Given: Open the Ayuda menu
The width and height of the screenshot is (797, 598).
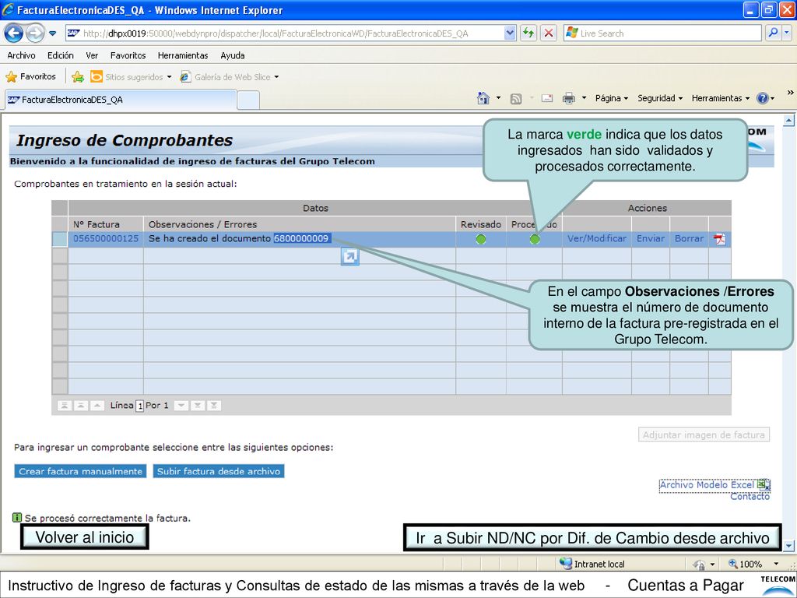Looking at the screenshot, I should point(232,55).
